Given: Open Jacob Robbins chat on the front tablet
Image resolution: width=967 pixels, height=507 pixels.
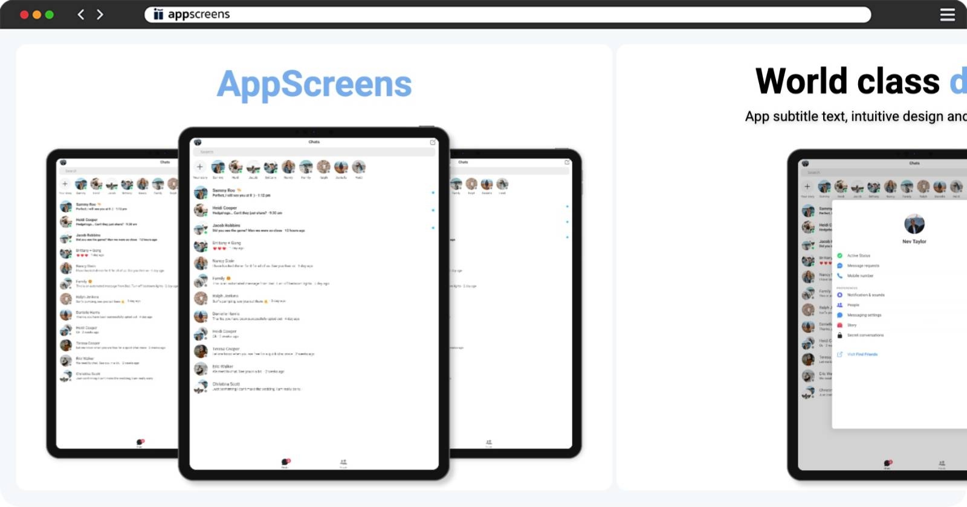Looking at the screenshot, I should 314,228.
